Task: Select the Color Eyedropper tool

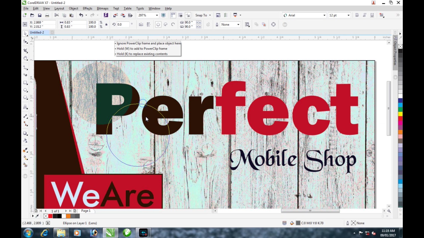Action: coord(25,150)
